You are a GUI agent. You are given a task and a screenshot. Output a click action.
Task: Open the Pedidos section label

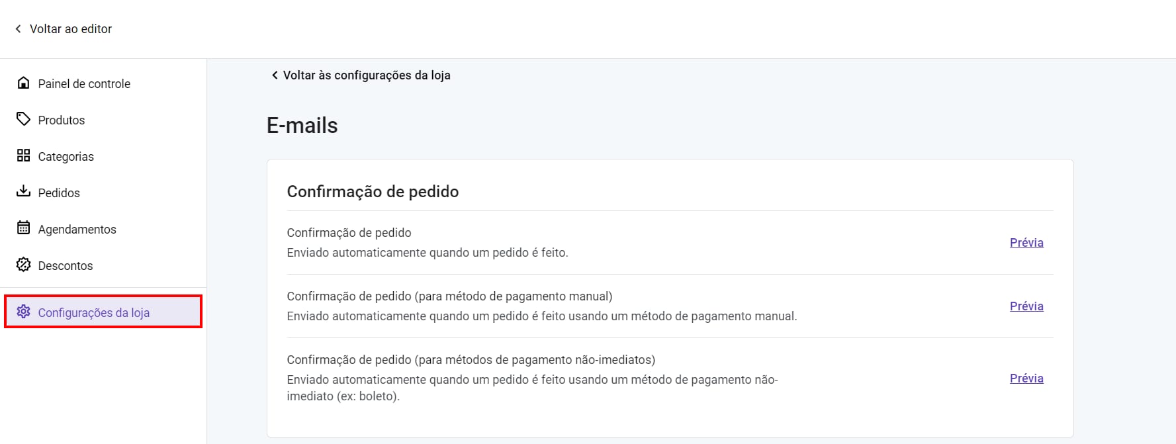pyautogui.click(x=59, y=193)
